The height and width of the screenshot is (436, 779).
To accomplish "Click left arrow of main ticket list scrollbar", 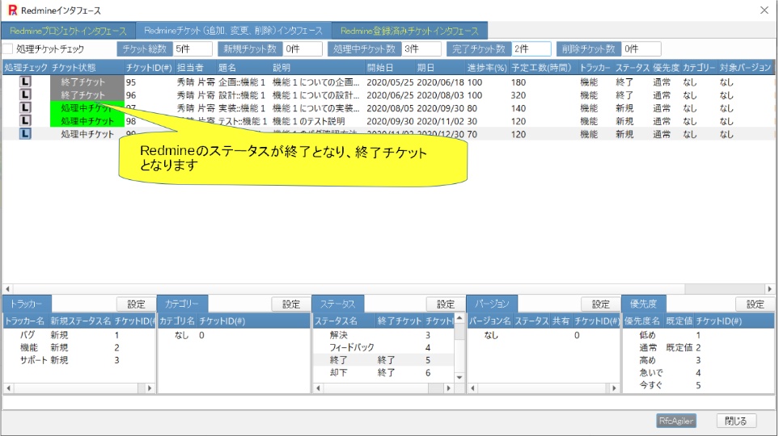I will [7, 289].
